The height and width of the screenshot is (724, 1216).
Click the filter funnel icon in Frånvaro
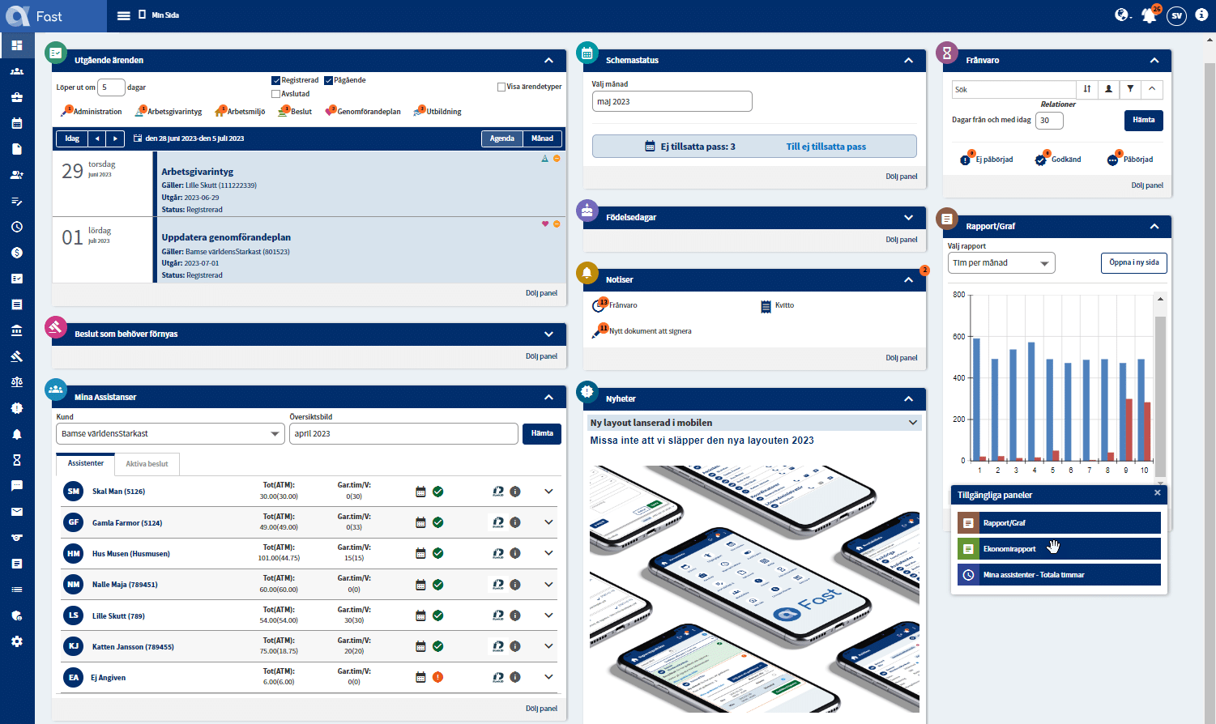[1130, 89]
